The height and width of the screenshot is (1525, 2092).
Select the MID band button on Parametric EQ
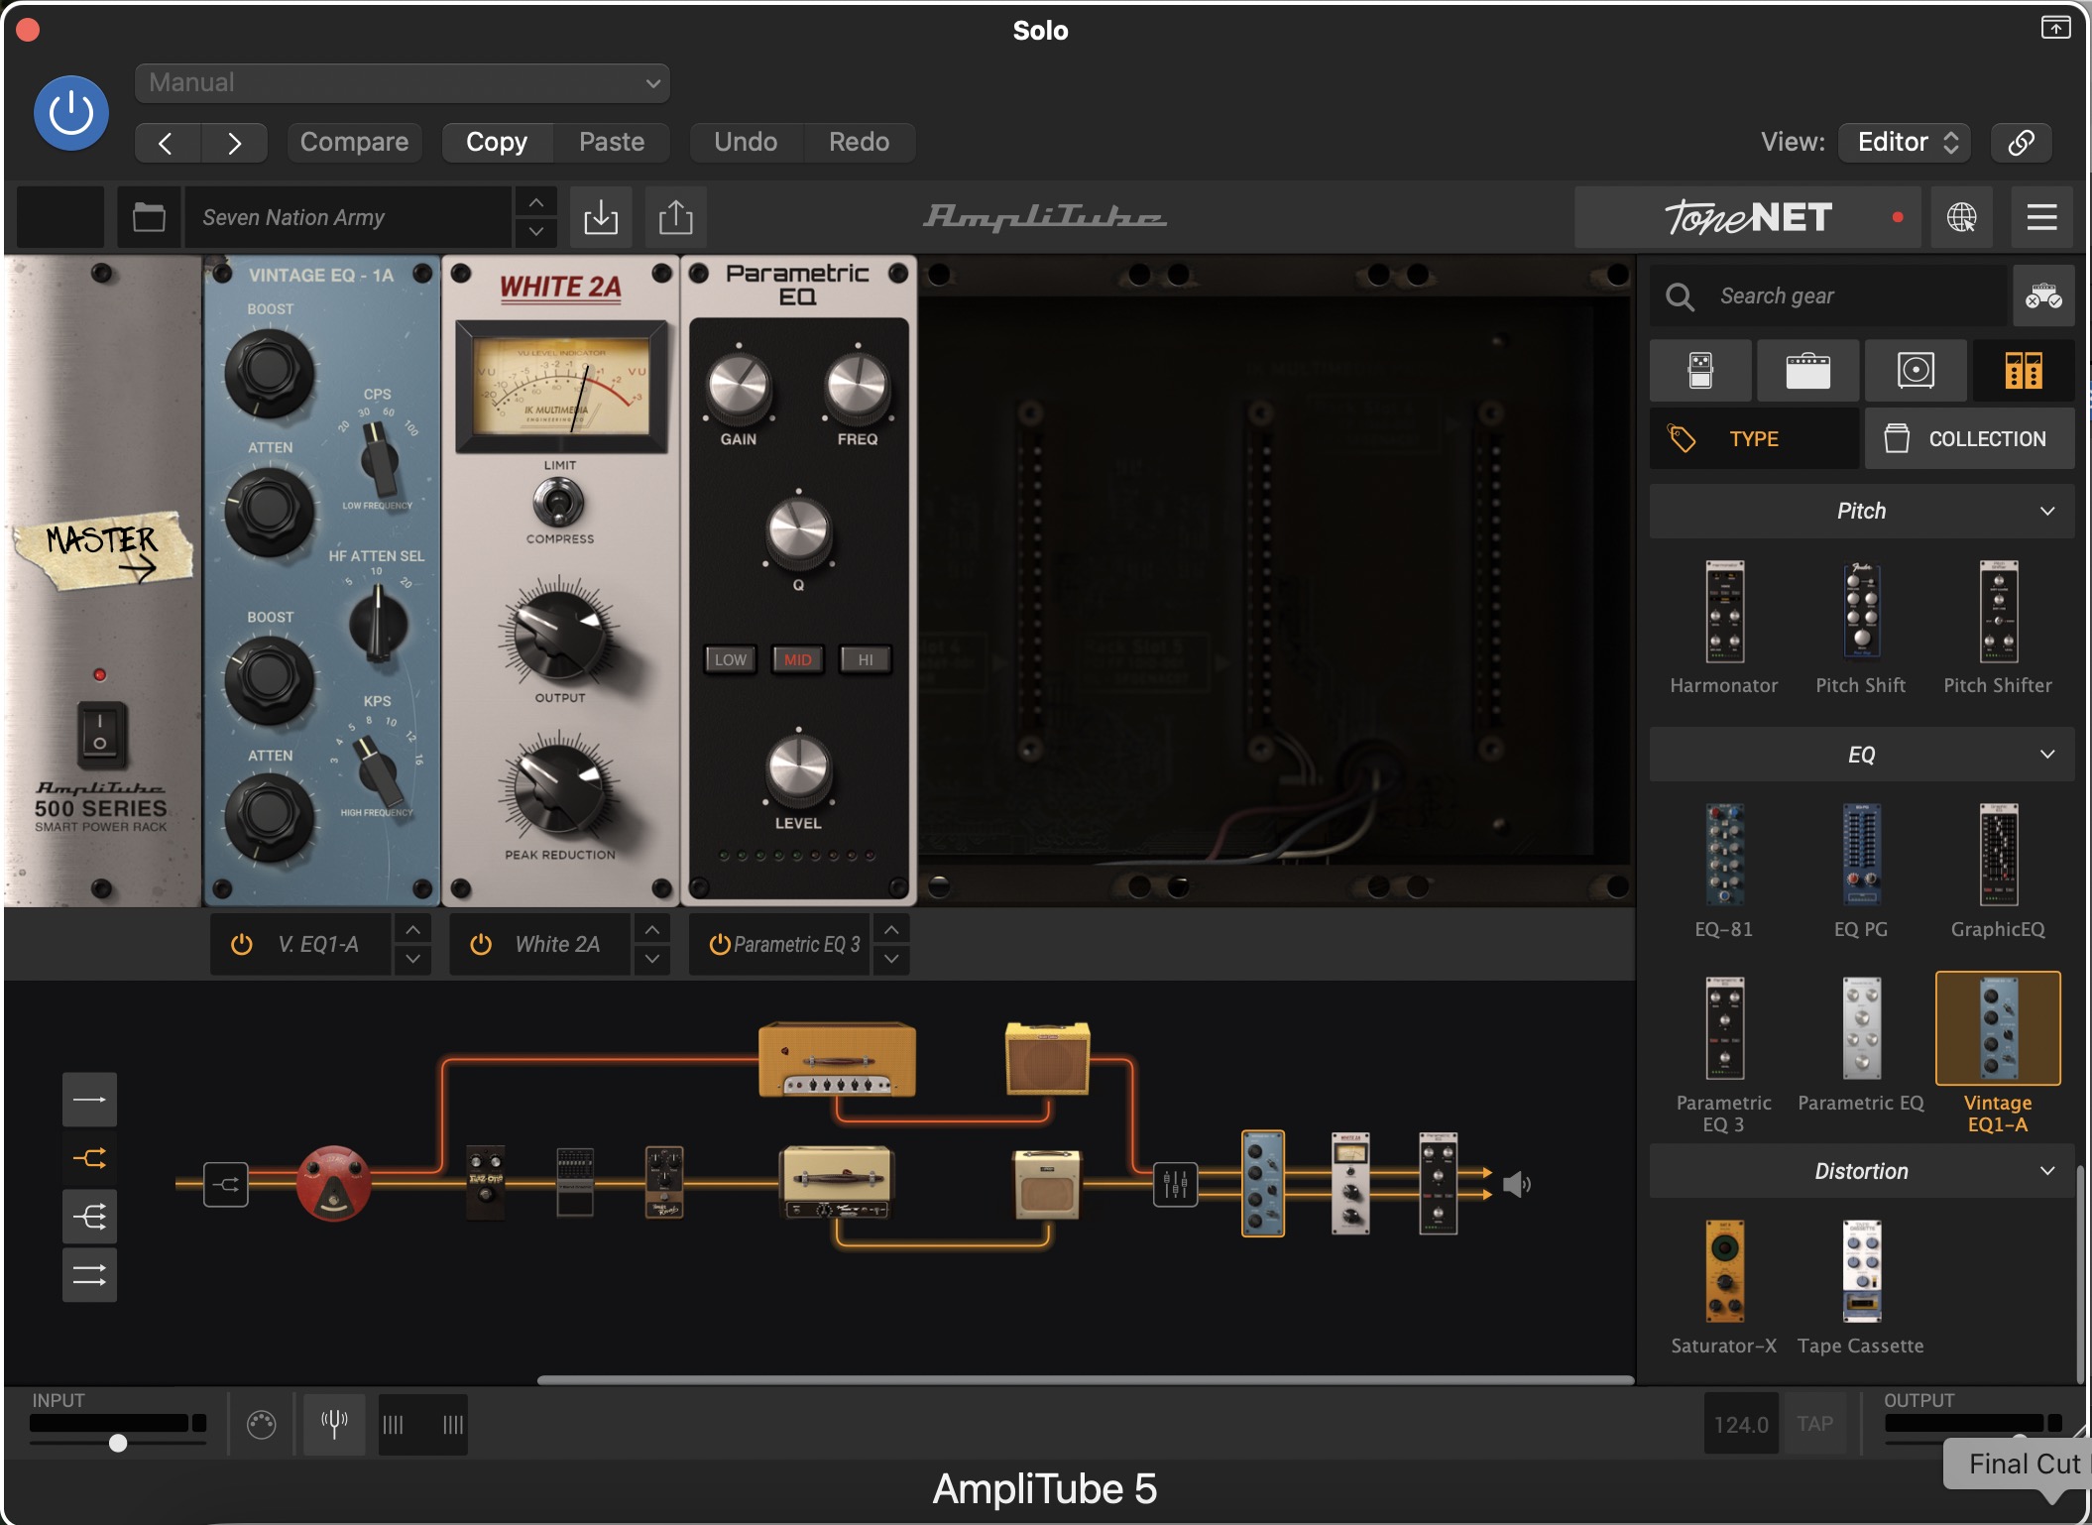pyautogui.click(x=798, y=659)
